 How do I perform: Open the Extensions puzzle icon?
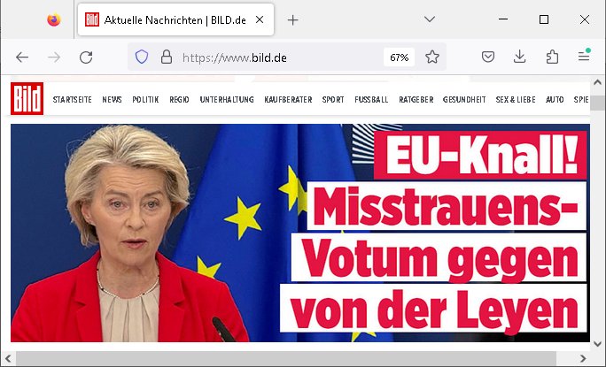click(x=552, y=57)
